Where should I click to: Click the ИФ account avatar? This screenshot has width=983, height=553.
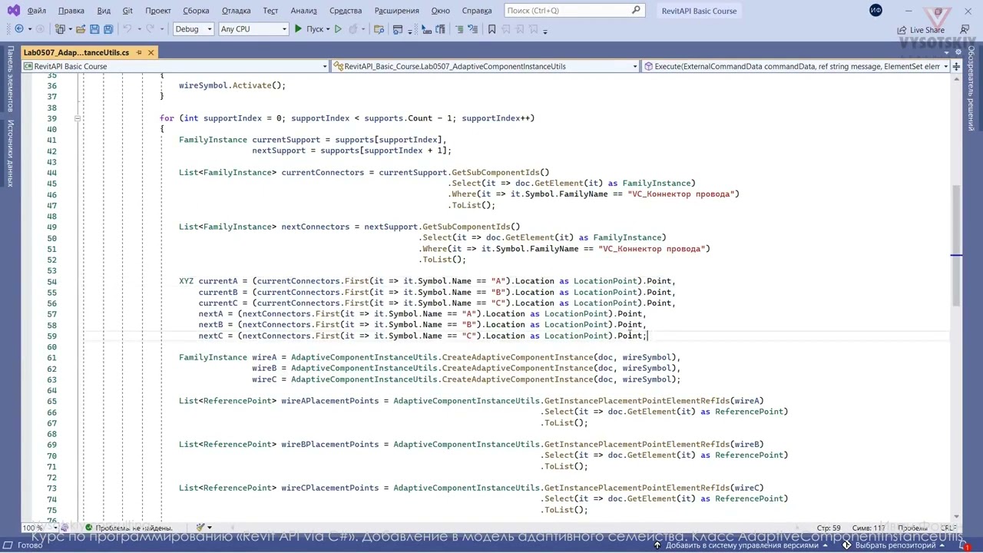875,11
